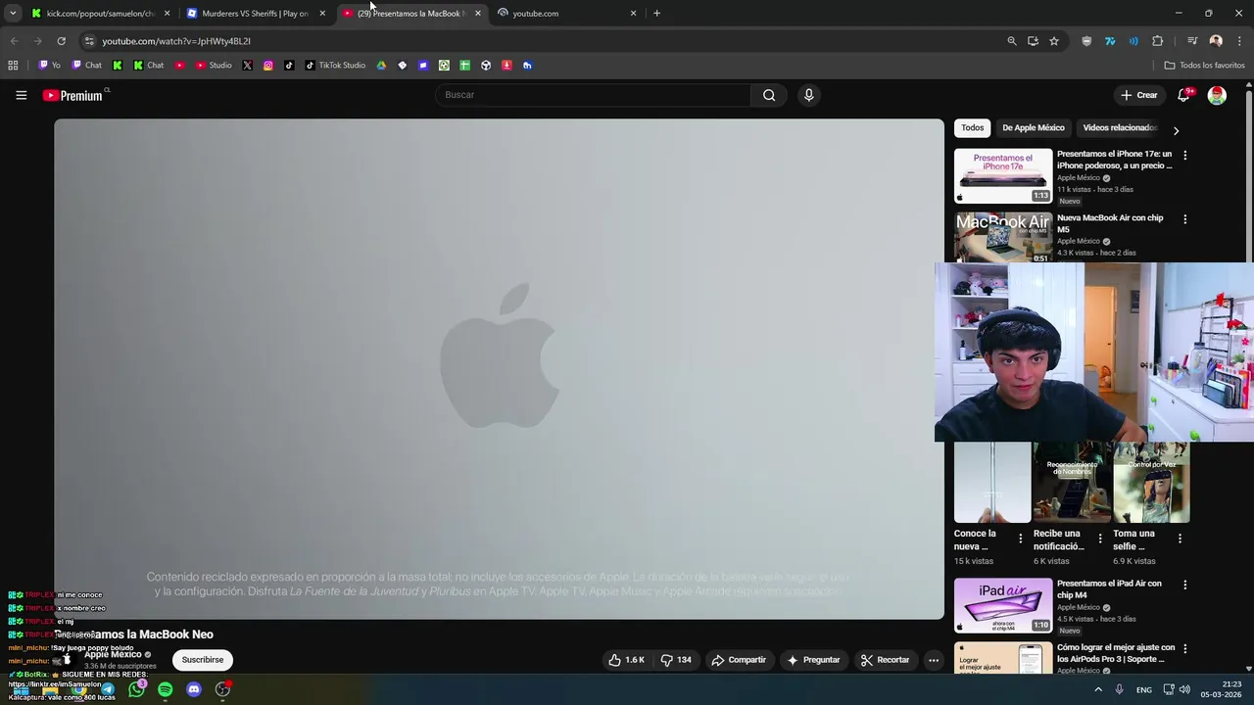Open the Twitch Yo bookmark
This screenshot has width=1254, height=705.
49,66
